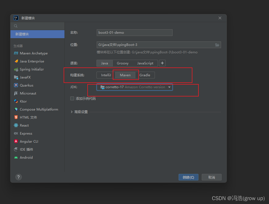
Task: Select the Ktor generator label
Action: pos(23,101)
